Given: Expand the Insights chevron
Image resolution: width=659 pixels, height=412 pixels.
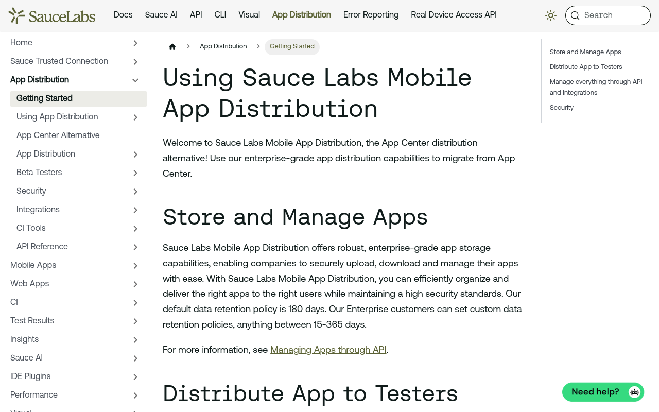Looking at the screenshot, I should 135,340.
